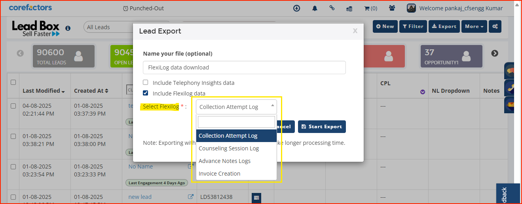The height and width of the screenshot is (204, 522).
Task: Click the red lead status card
Action: (384, 56)
